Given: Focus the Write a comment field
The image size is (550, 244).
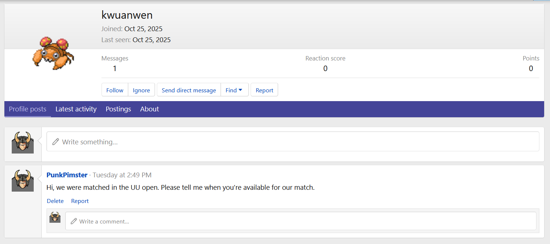Looking at the screenshot, I should pos(300,221).
